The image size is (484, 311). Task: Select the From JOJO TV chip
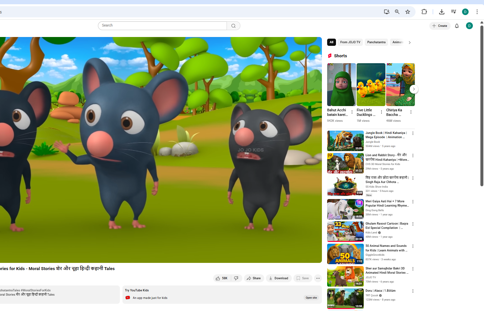350,42
